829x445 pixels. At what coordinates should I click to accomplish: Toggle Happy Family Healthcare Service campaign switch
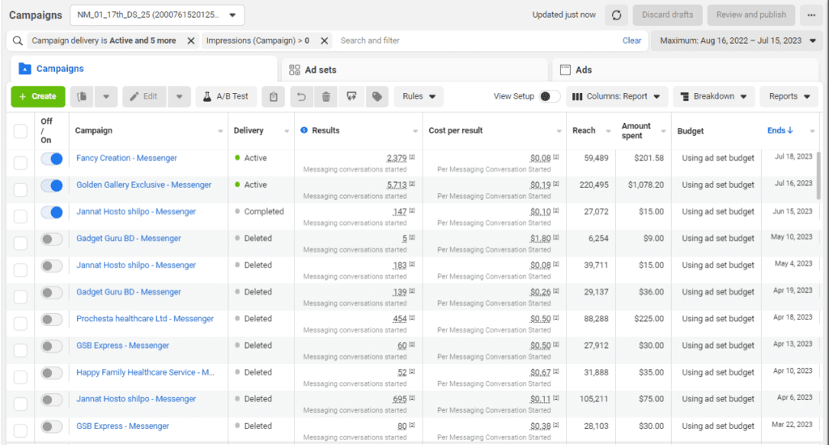tap(52, 373)
